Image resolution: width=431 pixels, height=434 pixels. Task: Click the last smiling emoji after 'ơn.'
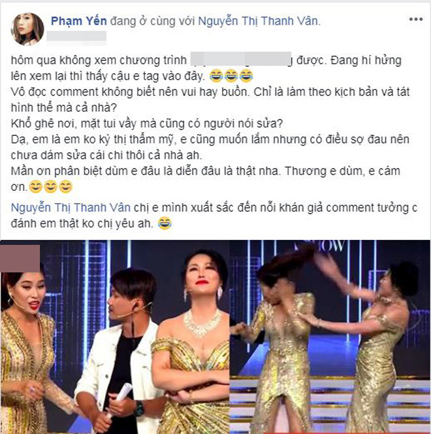coord(65,187)
